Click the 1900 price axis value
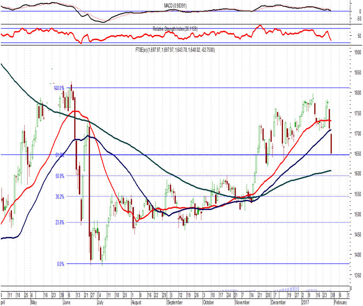Screen dimensions: 363x306 pos(357,52)
